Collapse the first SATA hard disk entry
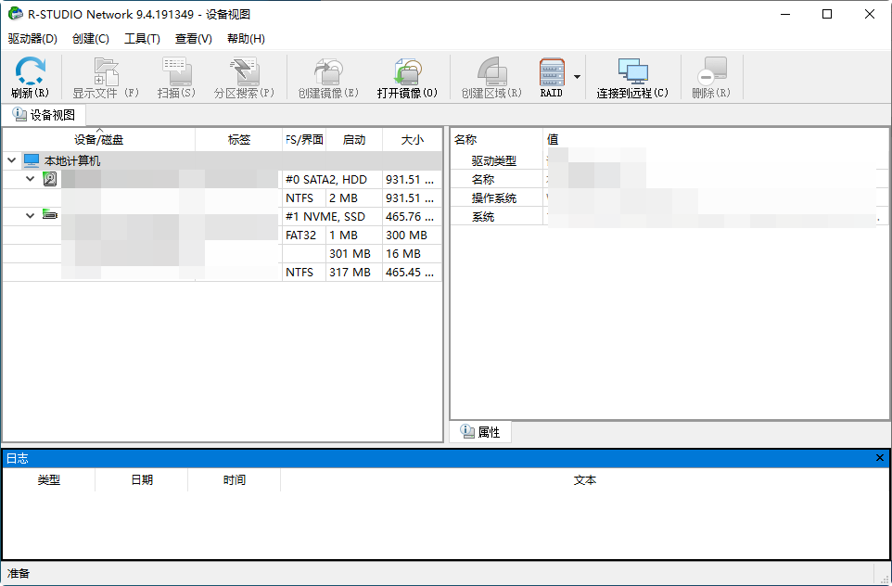 pos(29,178)
